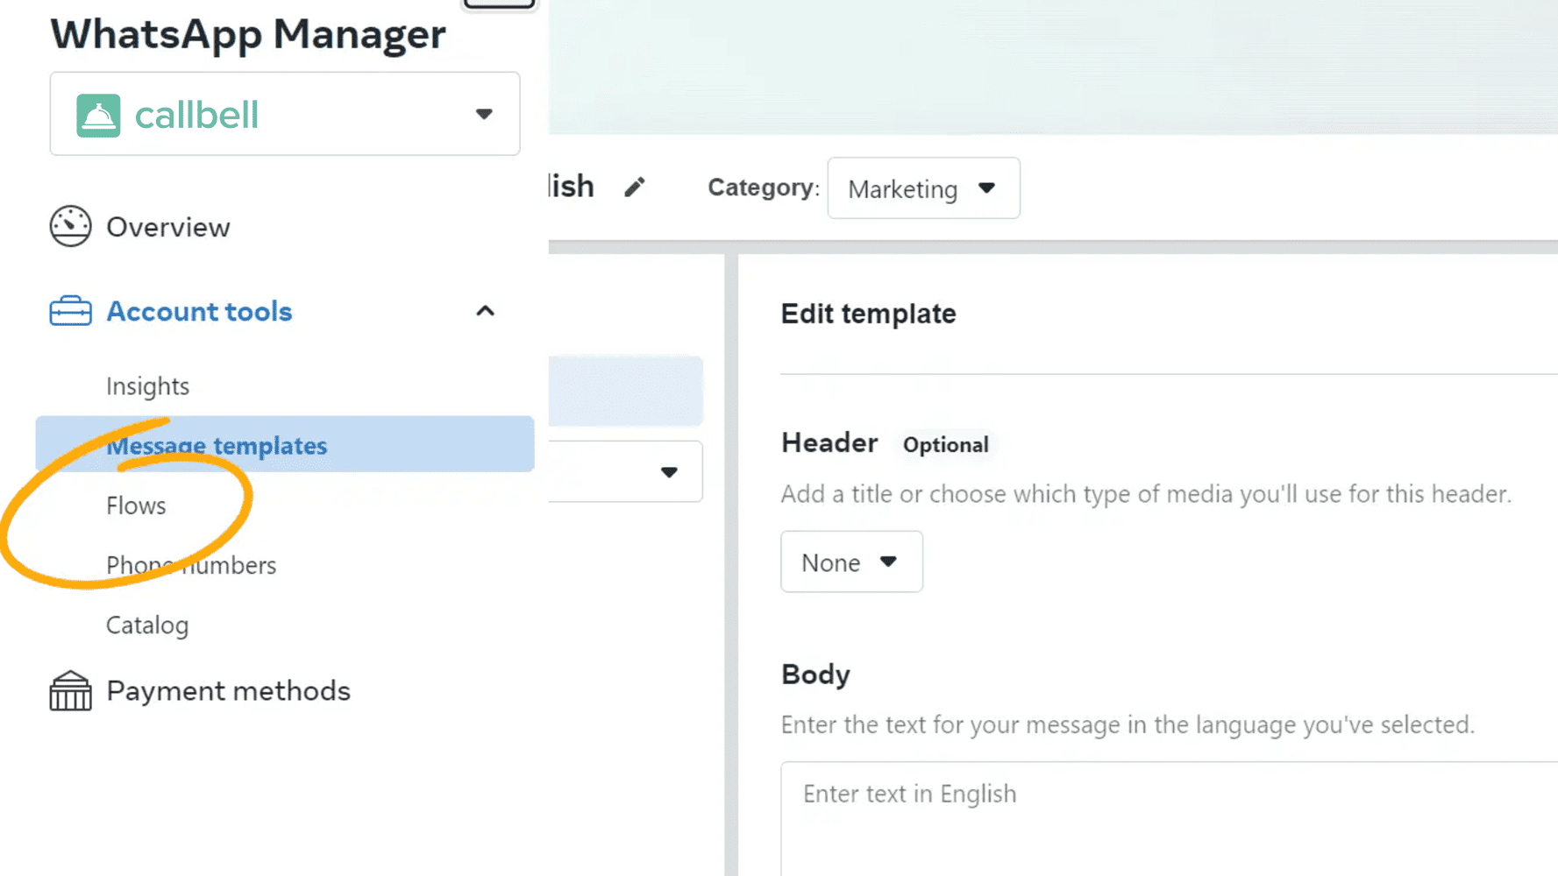The width and height of the screenshot is (1558, 876).
Task: Open the Flows section
Action: click(x=136, y=505)
